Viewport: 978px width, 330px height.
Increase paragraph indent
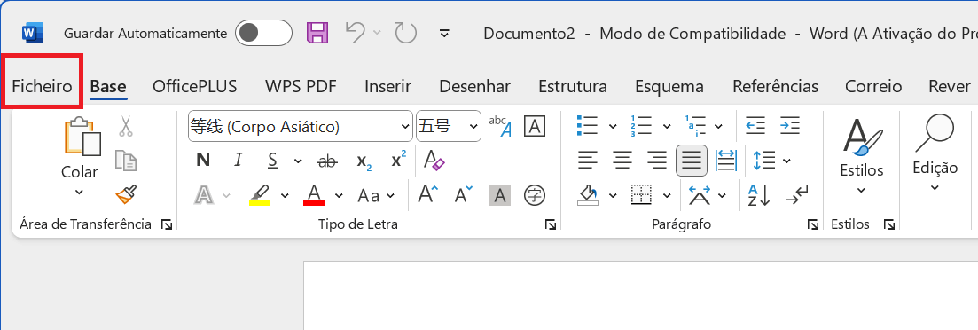790,126
